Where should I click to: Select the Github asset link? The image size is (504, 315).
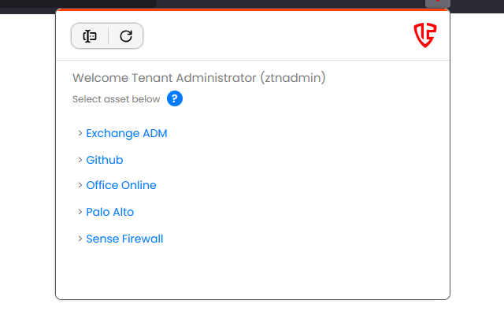tap(105, 160)
